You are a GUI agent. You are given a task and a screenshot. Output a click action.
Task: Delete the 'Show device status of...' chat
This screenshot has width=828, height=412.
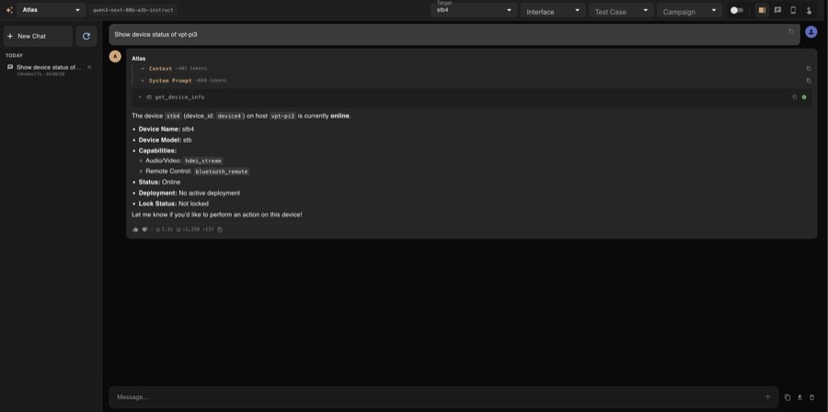coord(89,67)
